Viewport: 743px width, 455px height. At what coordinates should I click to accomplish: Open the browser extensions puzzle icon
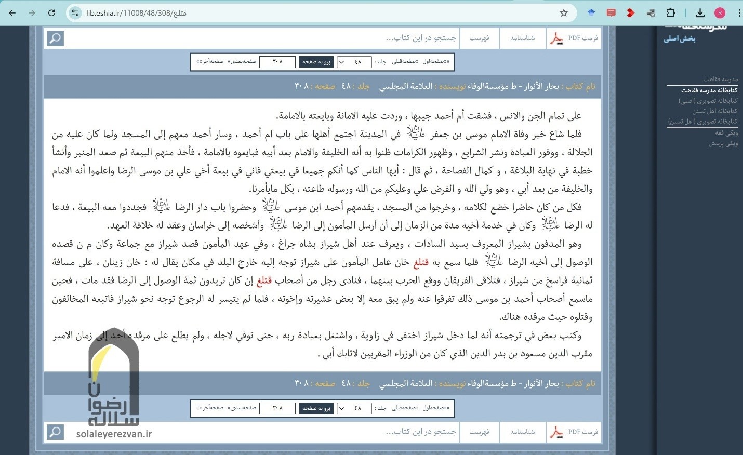(671, 13)
